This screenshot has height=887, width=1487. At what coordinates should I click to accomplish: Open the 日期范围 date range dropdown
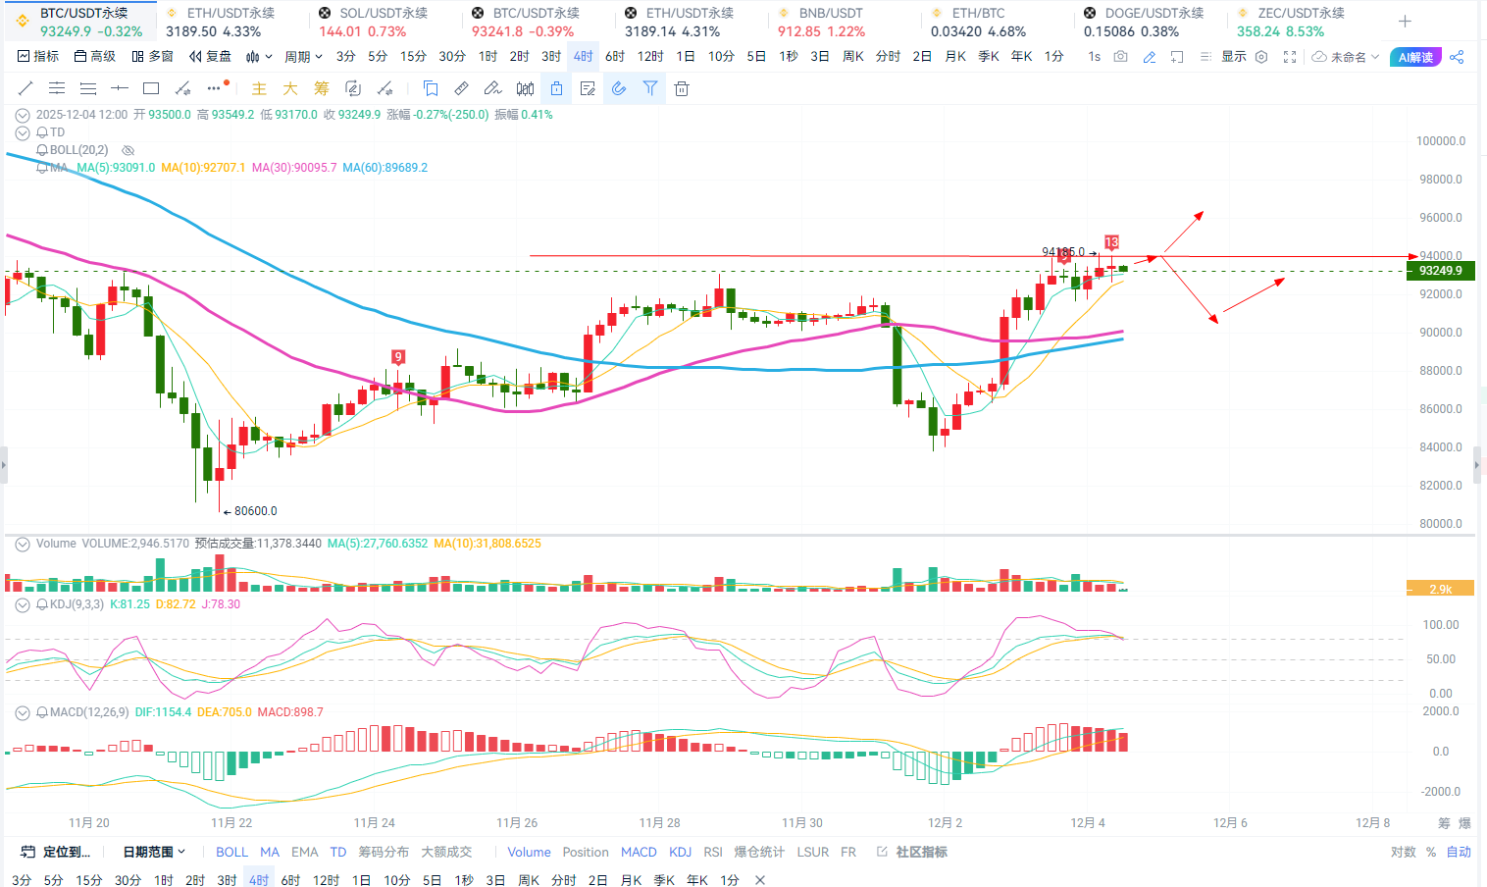pyautogui.click(x=153, y=852)
